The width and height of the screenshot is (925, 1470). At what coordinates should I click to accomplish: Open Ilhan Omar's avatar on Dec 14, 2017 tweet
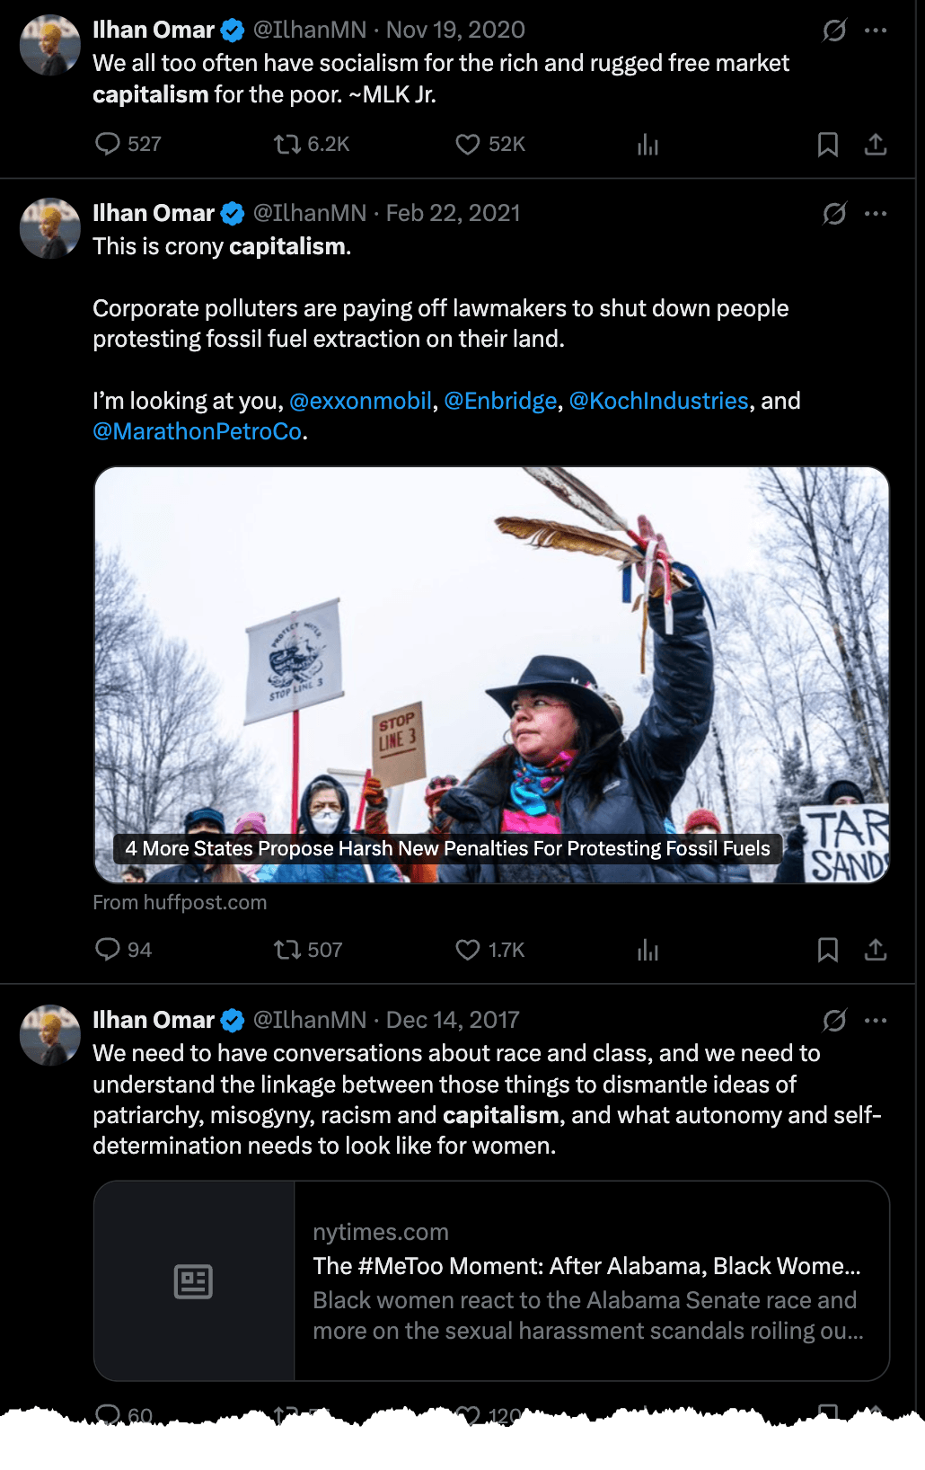click(x=50, y=1034)
